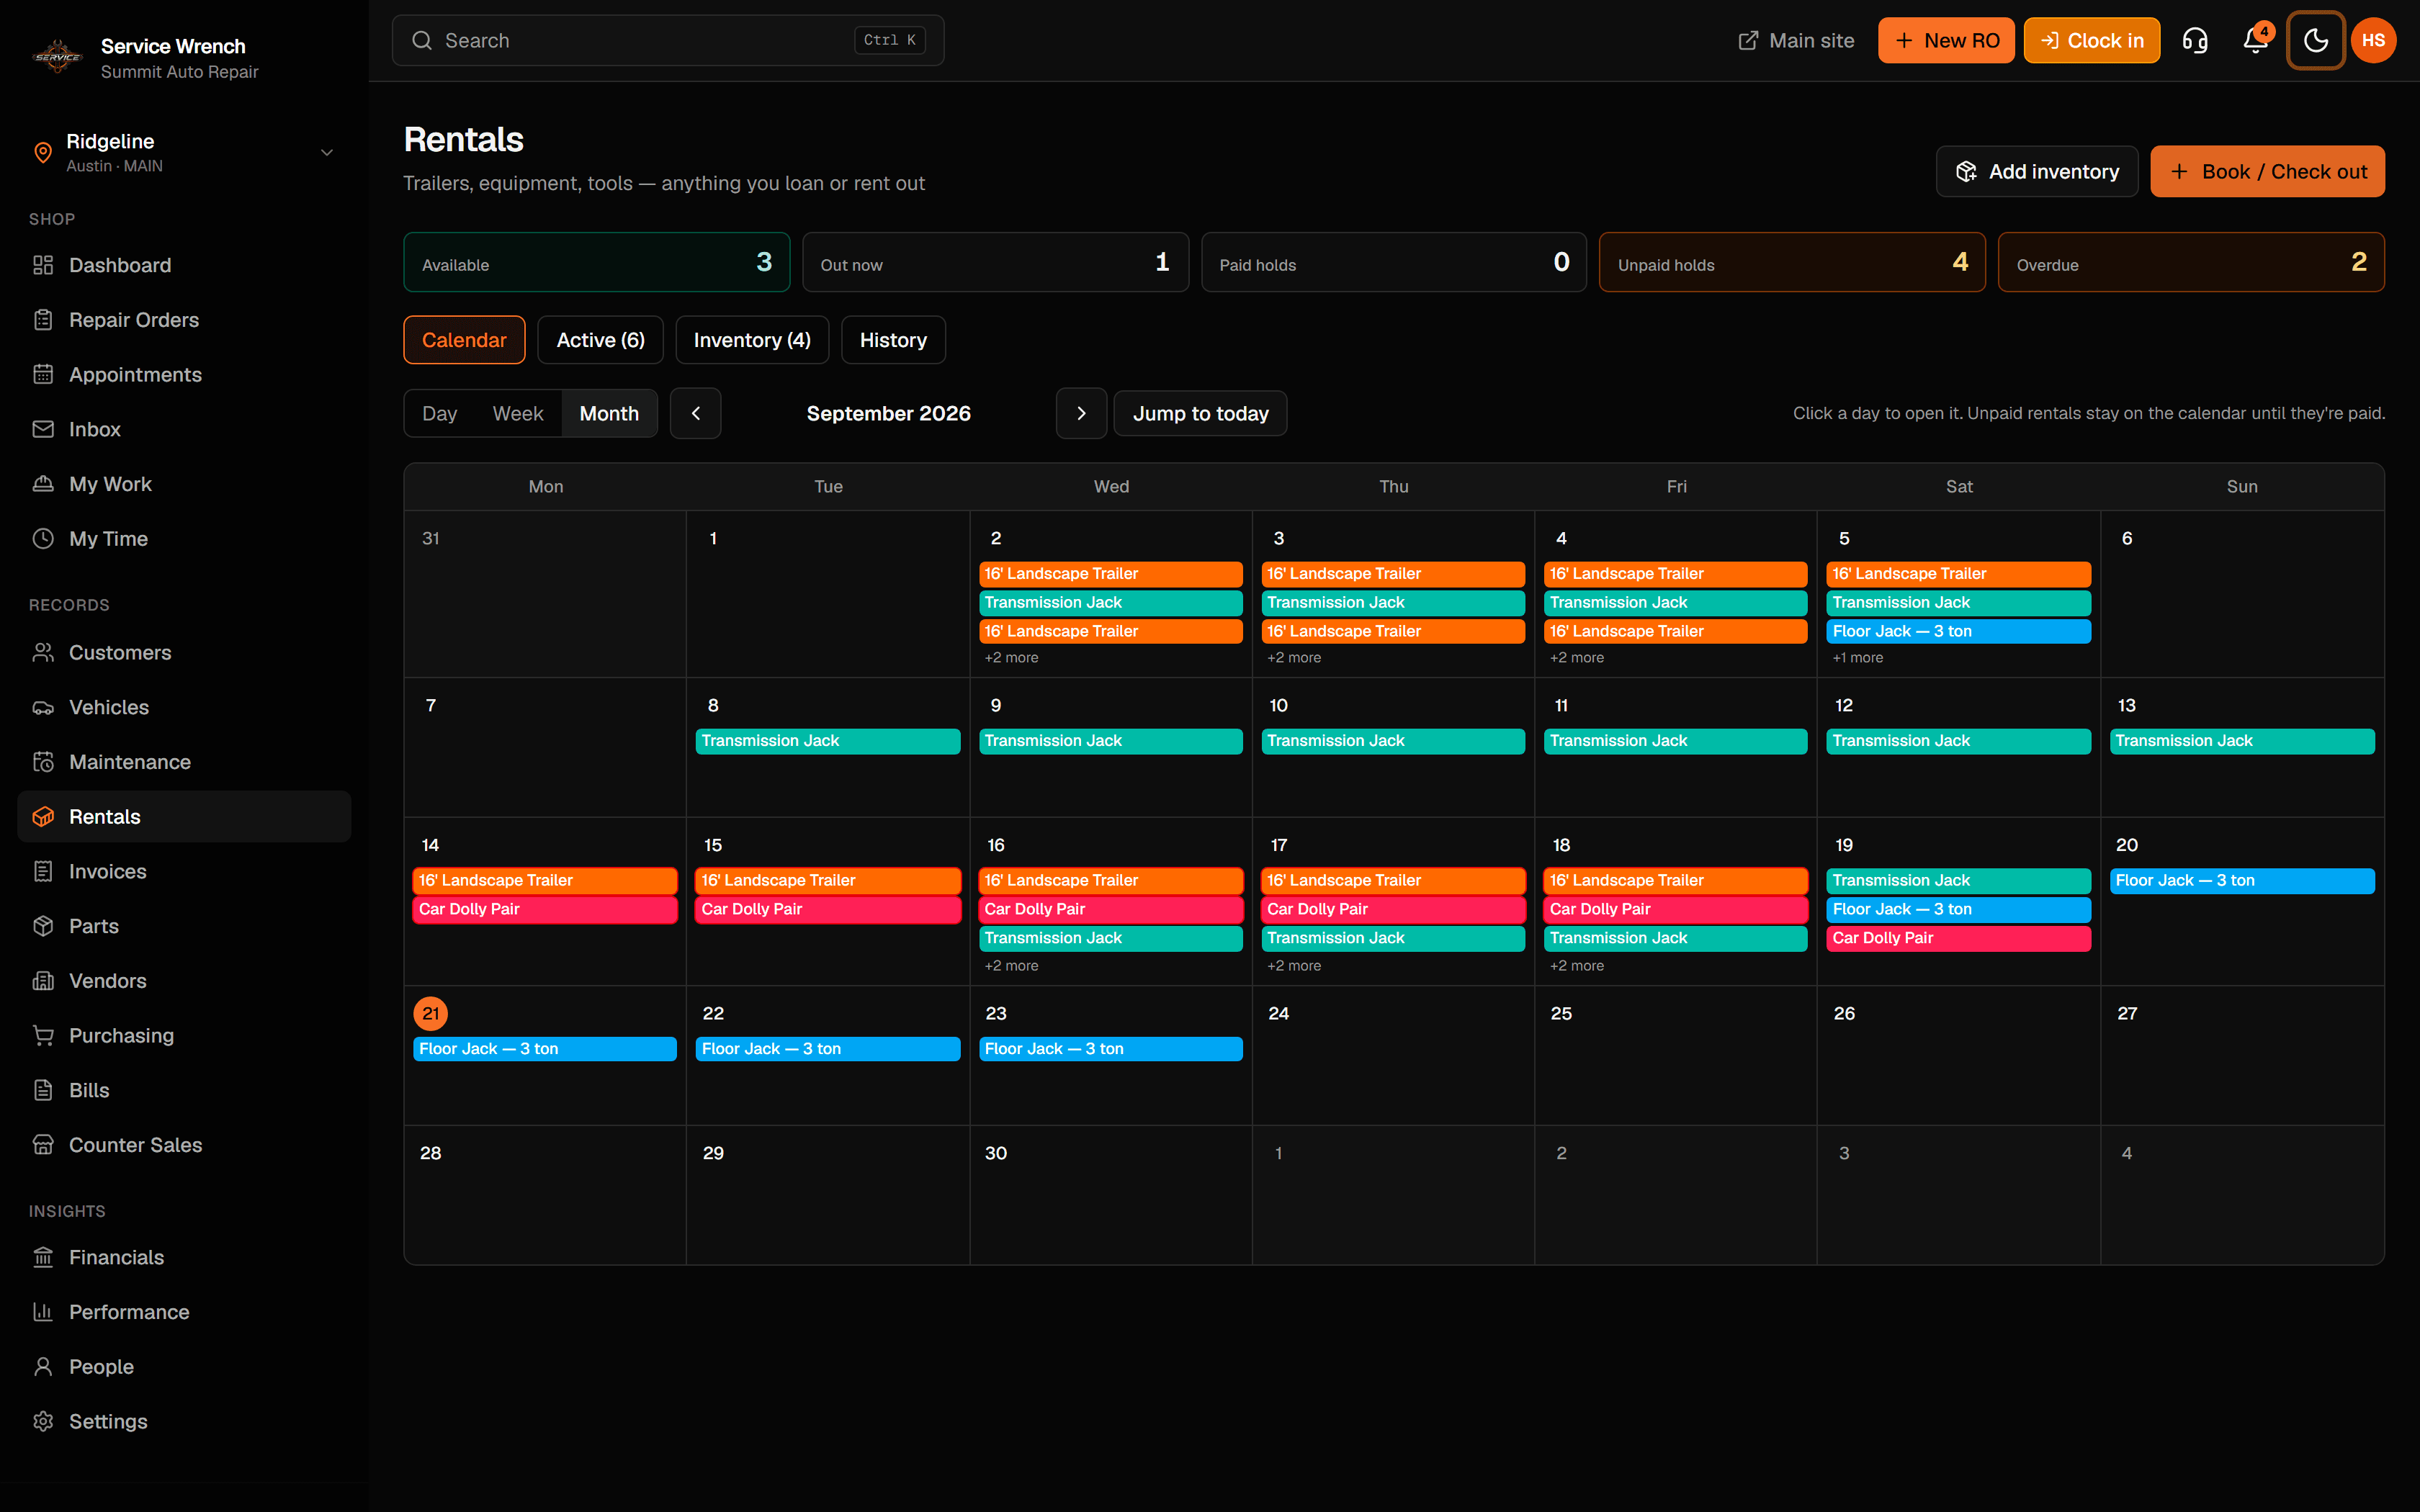
Task: Open Vehicles in the sidebar
Action: coord(184,708)
